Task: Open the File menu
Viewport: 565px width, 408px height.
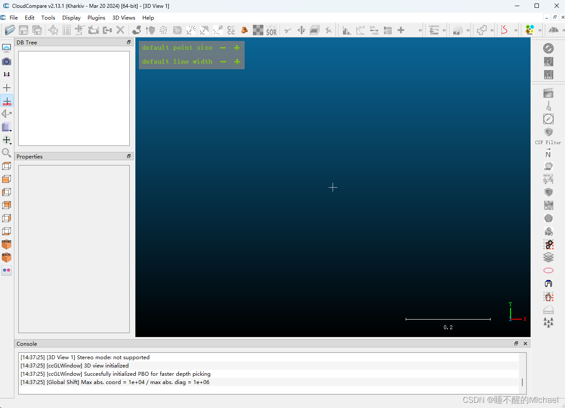Action: pyautogui.click(x=13, y=17)
